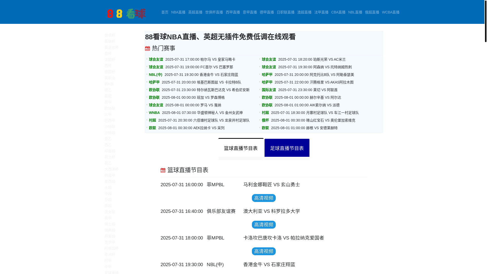Viewport: 487px width, 274px height.
Task: Click calendar icon beside 热门赛事 heading
Action: 148,48
